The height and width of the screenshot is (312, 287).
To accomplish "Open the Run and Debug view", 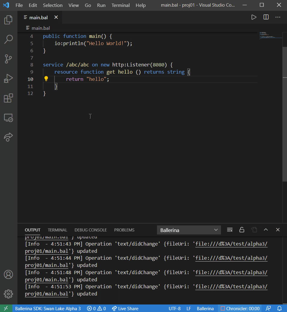I will coord(8,78).
